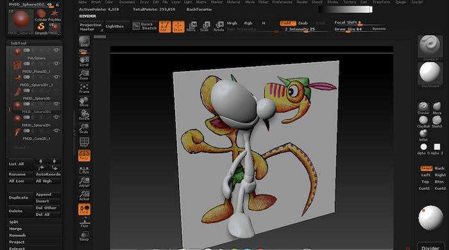
Task: Select Alpha 0 round swatch
Action: [423, 147]
